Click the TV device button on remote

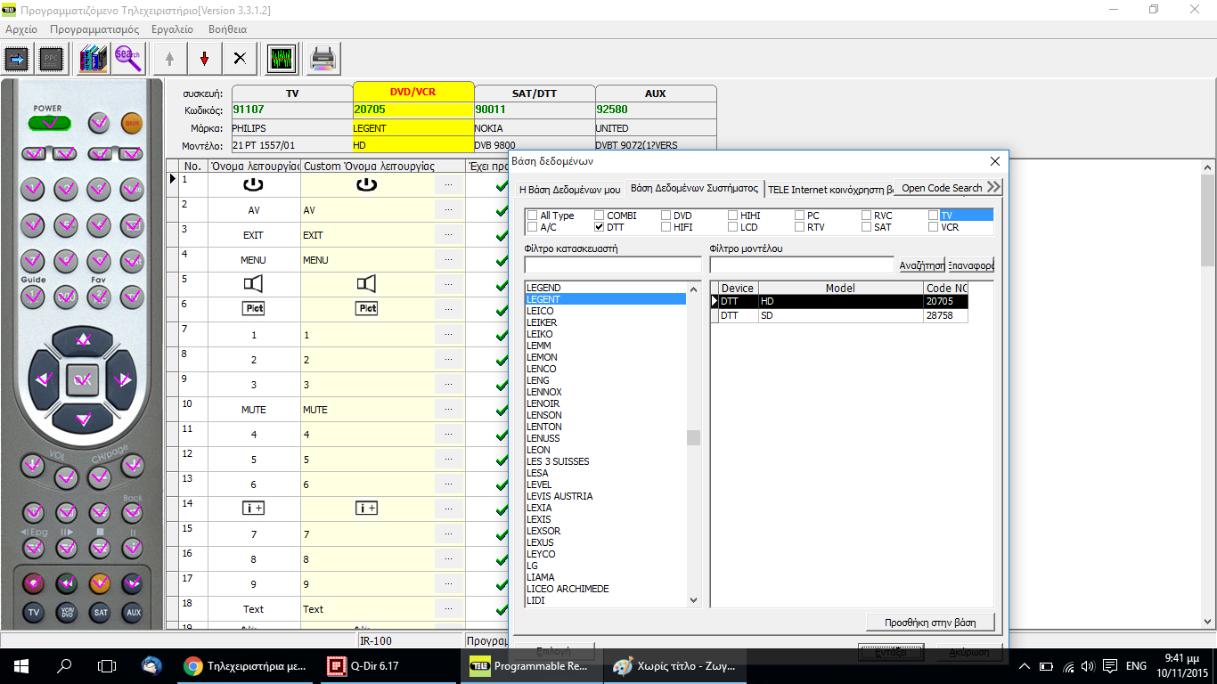tap(33, 613)
